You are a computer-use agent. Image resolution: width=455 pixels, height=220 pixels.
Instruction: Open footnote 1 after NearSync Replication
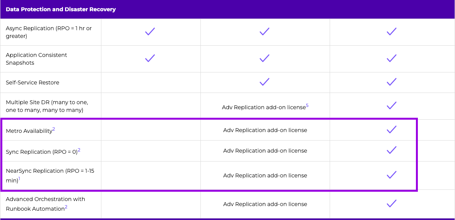19,179
